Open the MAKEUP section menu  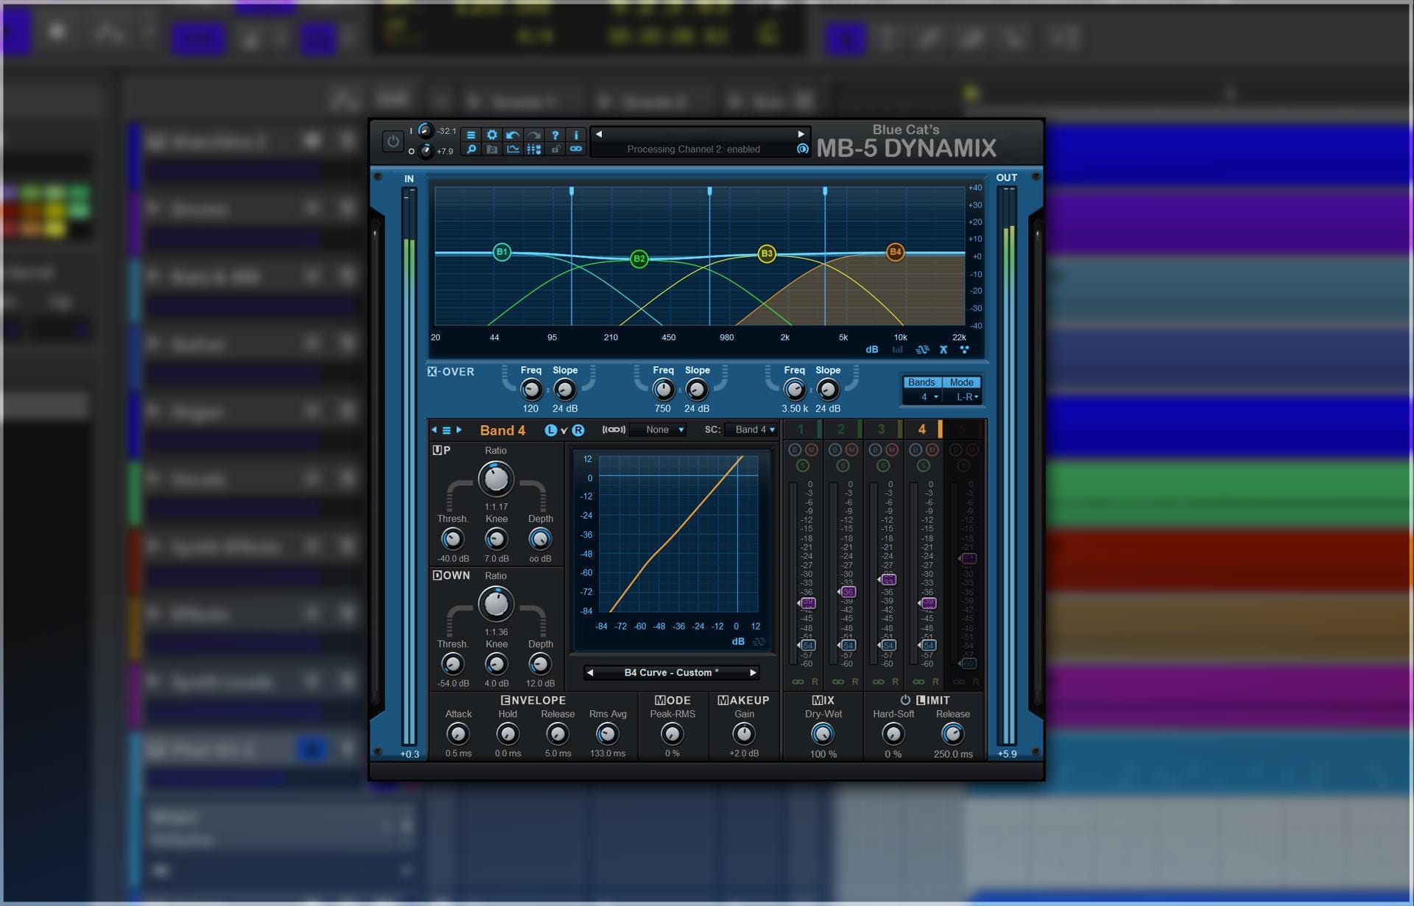click(743, 700)
